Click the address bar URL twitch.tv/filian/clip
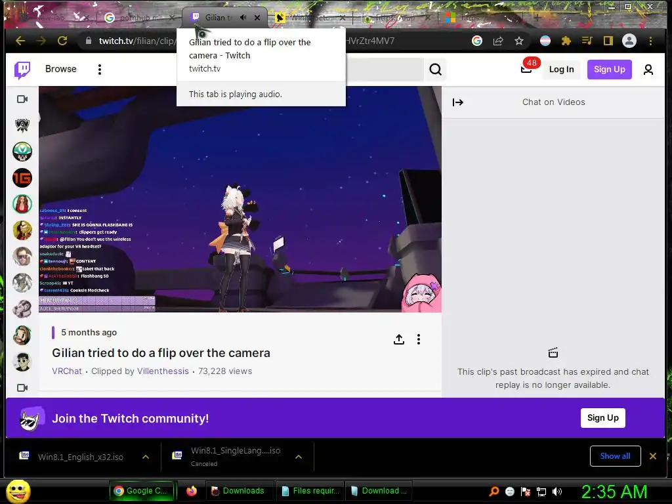 (x=136, y=41)
